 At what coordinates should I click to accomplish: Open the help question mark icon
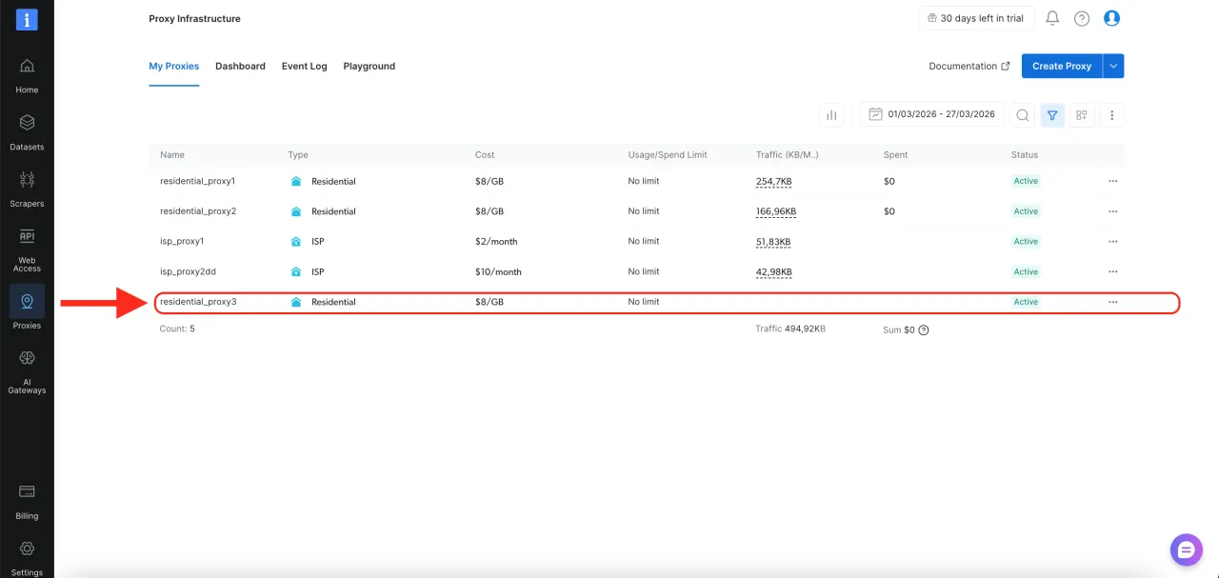click(x=1082, y=18)
